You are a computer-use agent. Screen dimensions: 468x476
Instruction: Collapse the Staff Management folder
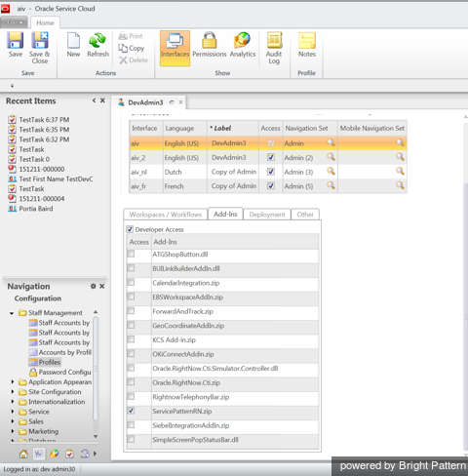12,313
